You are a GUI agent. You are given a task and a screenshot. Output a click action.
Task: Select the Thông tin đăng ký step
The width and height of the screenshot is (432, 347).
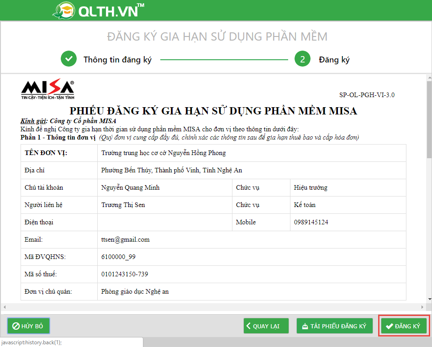coord(117,60)
